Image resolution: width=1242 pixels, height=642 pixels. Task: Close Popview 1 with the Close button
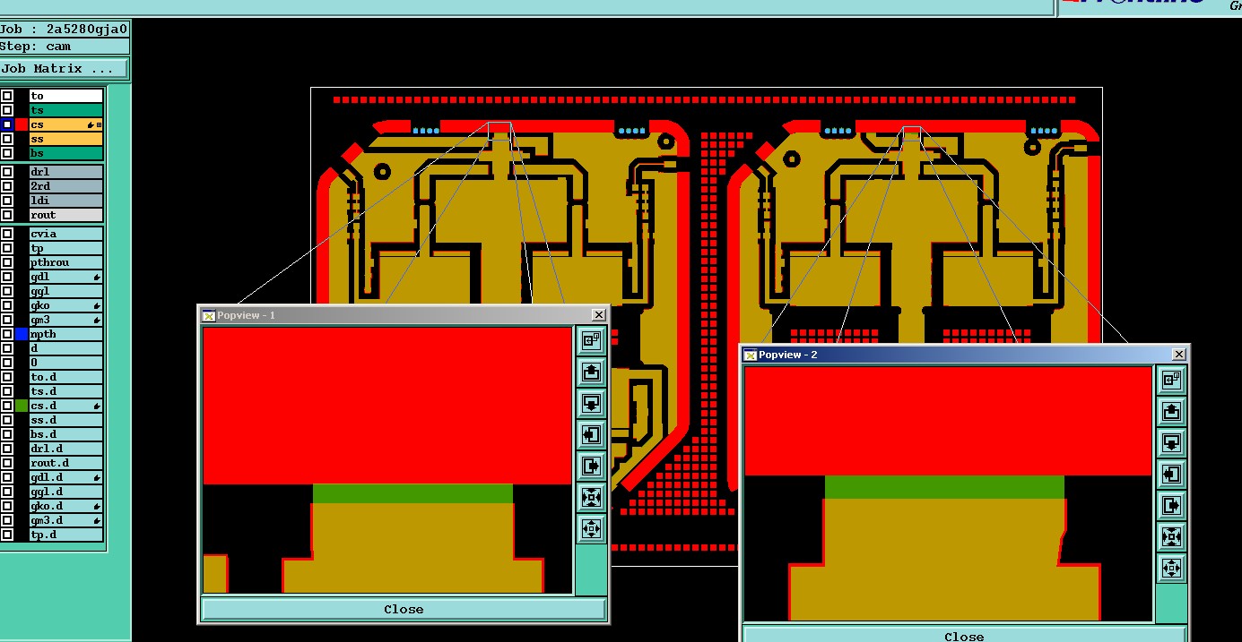(x=404, y=609)
